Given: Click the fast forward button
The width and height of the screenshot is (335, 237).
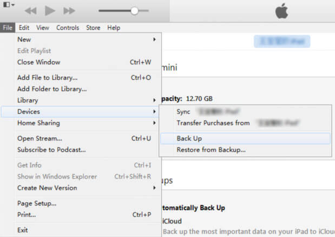Looking at the screenshot, I should (x=69, y=11).
